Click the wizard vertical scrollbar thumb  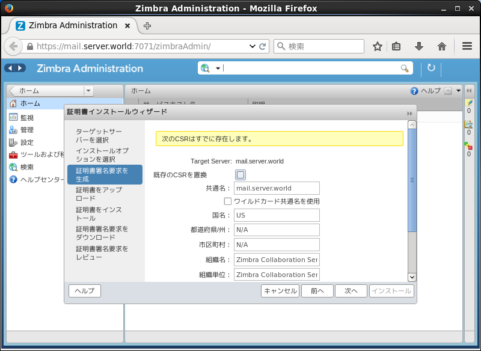[x=412, y=180]
